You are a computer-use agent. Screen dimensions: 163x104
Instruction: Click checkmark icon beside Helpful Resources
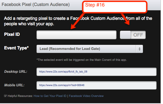click(x=5, y=96)
